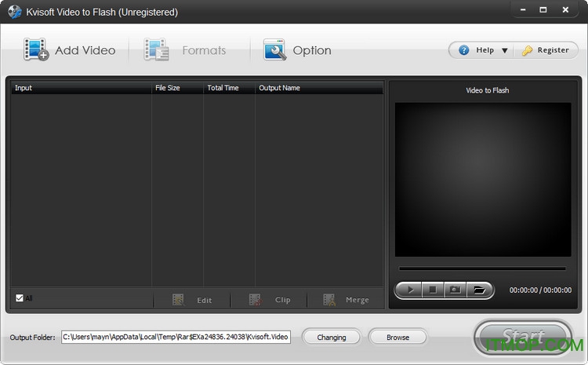The image size is (588, 365).
Task: Open the Formats toolbar icon
Action: click(156, 49)
